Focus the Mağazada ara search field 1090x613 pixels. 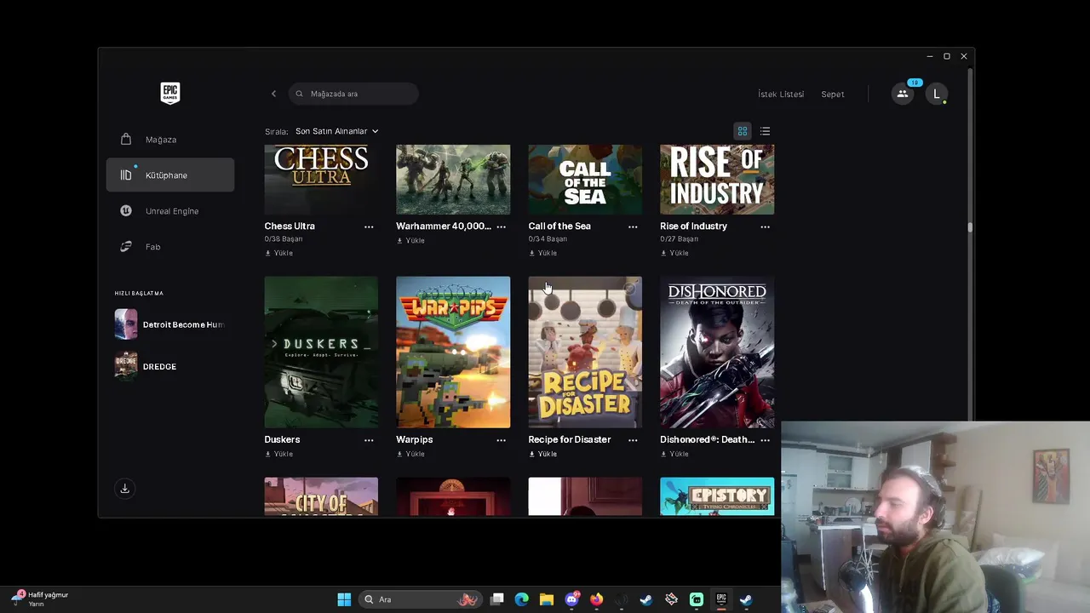[353, 94]
